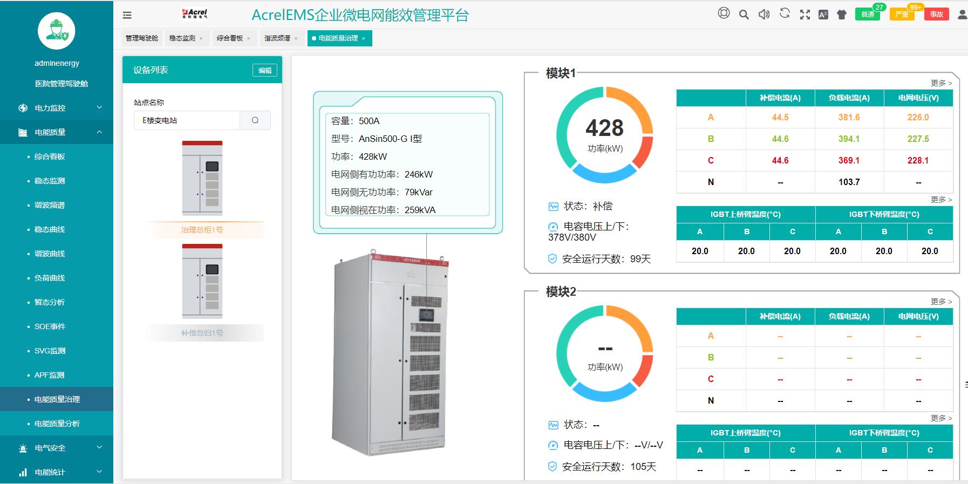Close the 电能质量治理 tab
This screenshot has height=484, width=968.
364,38
